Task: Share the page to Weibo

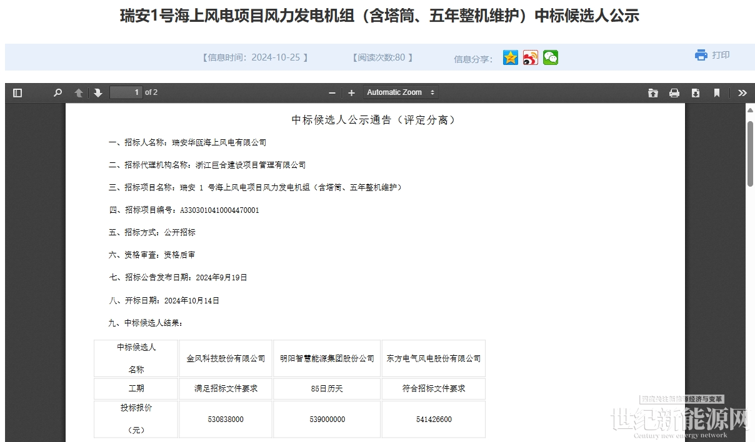Action: pyautogui.click(x=531, y=57)
